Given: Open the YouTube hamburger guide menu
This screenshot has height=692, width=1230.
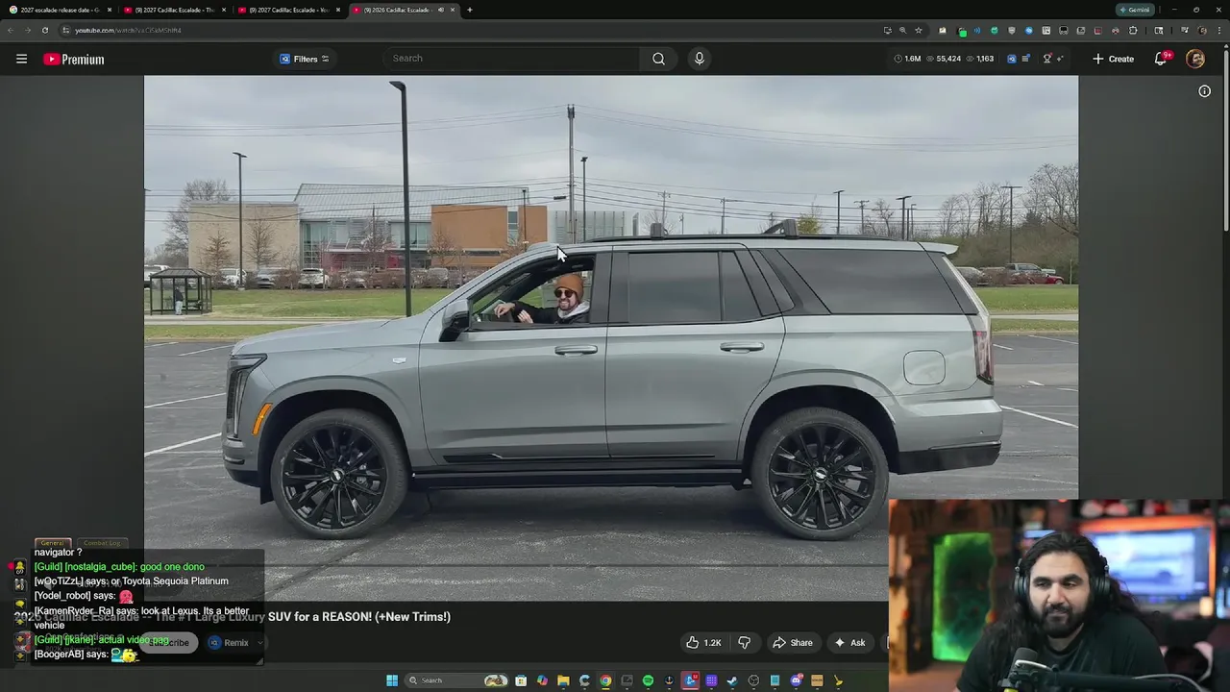Looking at the screenshot, I should pyautogui.click(x=21, y=59).
